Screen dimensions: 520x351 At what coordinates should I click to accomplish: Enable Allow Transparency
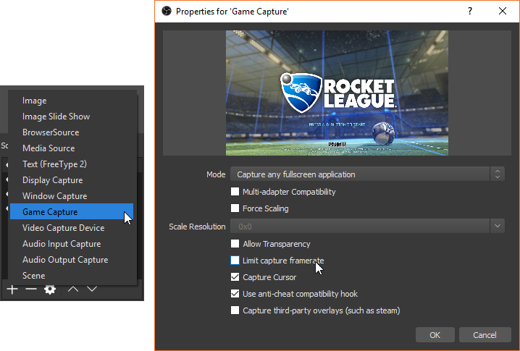pyautogui.click(x=235, y=244)
